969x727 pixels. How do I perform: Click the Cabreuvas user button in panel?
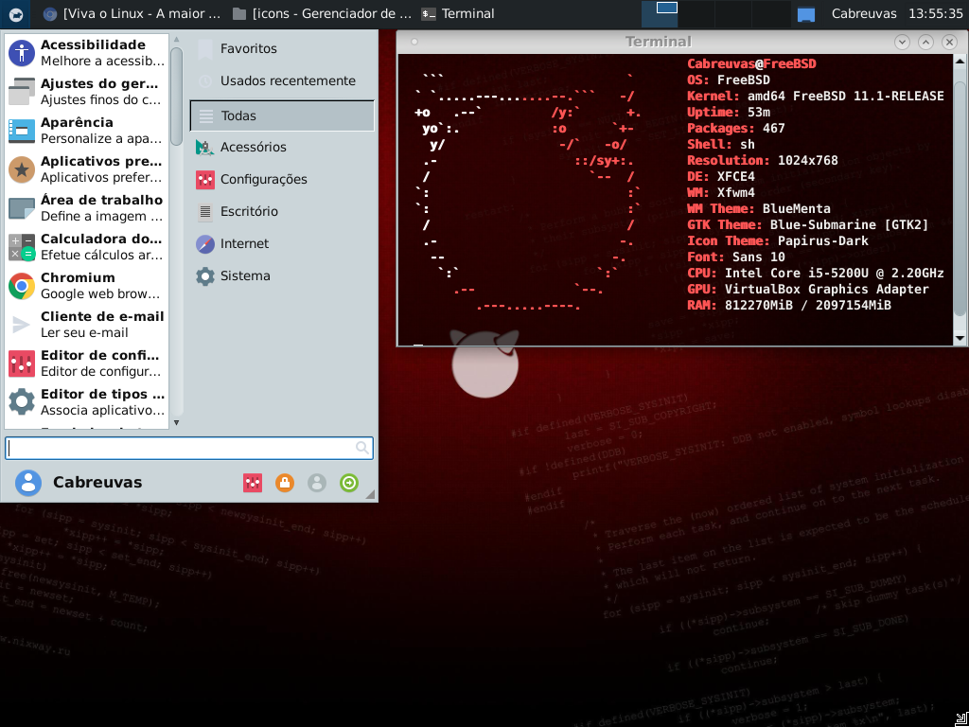click(864, 13)
